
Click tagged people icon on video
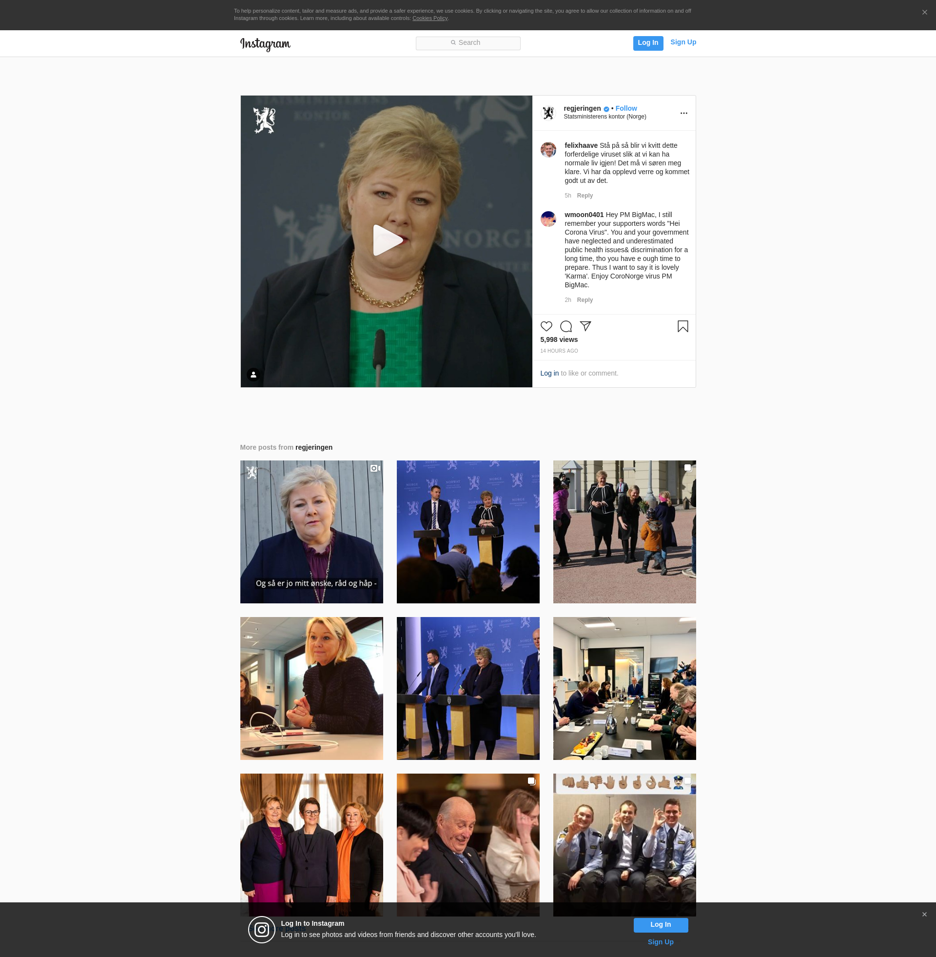(253, 375)
